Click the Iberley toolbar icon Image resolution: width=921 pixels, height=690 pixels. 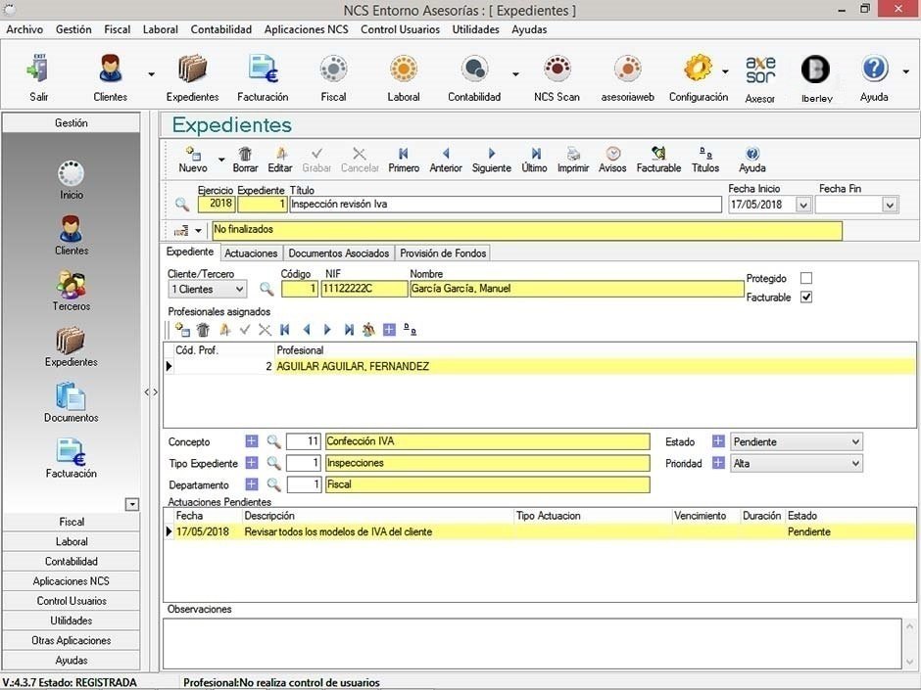[815, 74]
